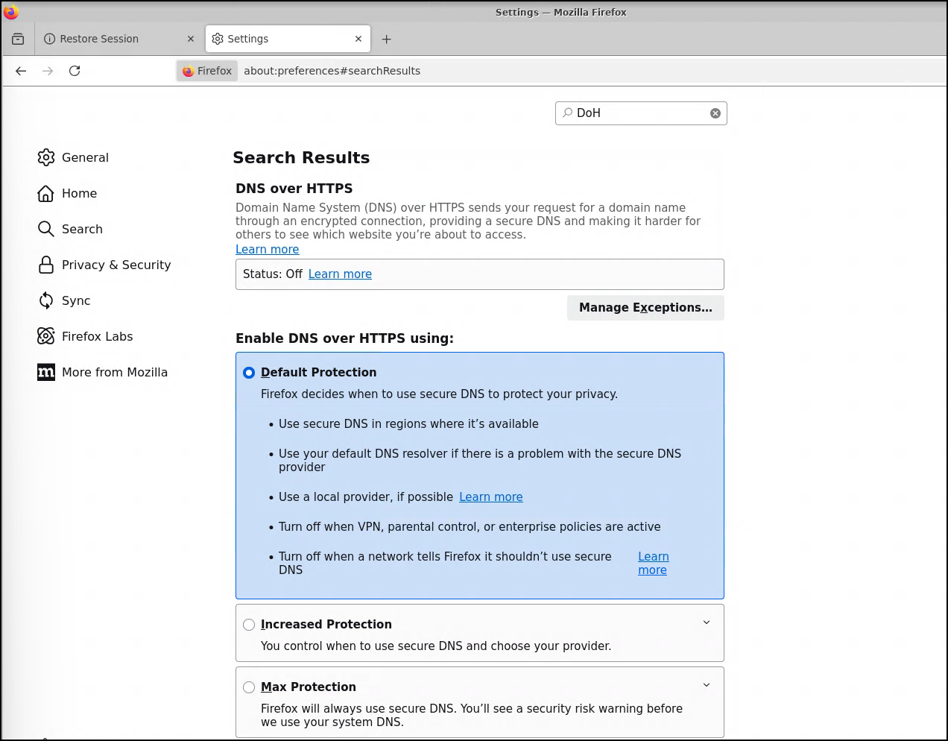Go forward one page
Viewport: 948px width, 741px height.
48,71
